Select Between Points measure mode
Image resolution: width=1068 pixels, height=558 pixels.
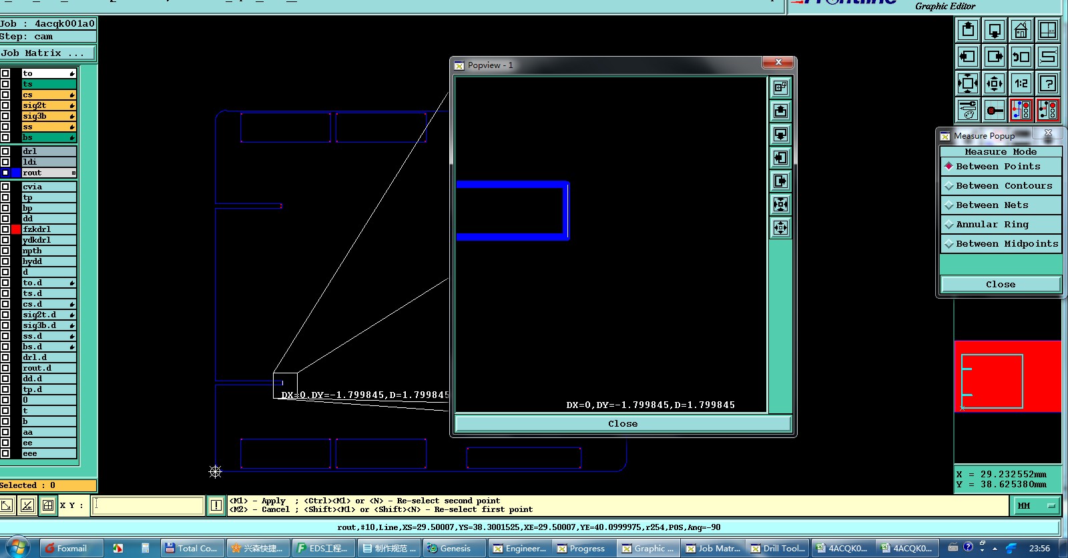coord(1000,166)
